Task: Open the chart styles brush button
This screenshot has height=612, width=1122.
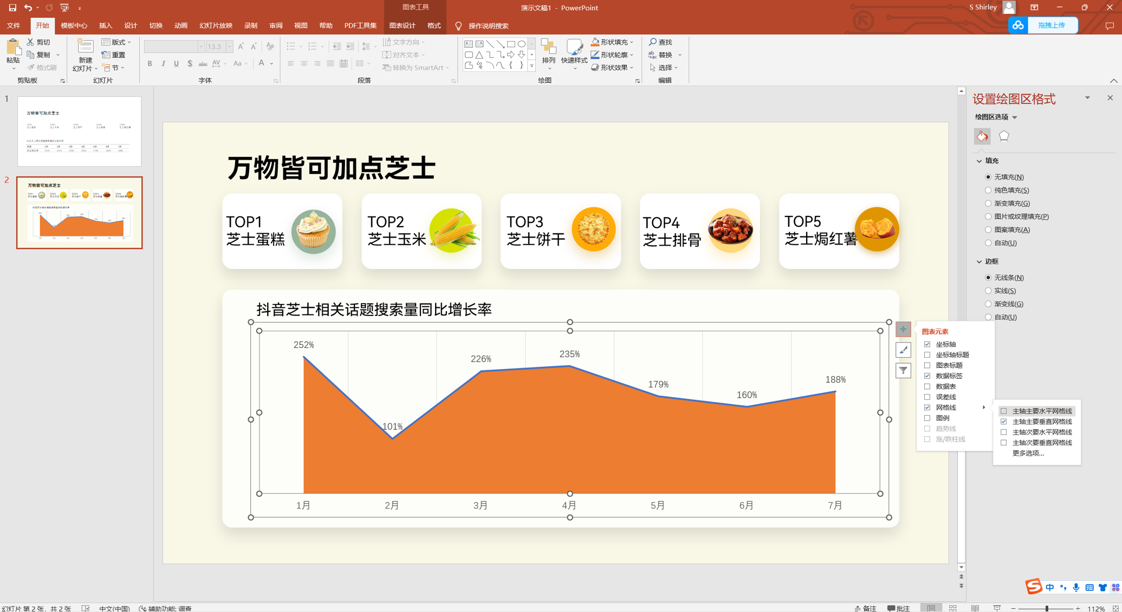Action: pyautogui.click(x=903, y=350)
